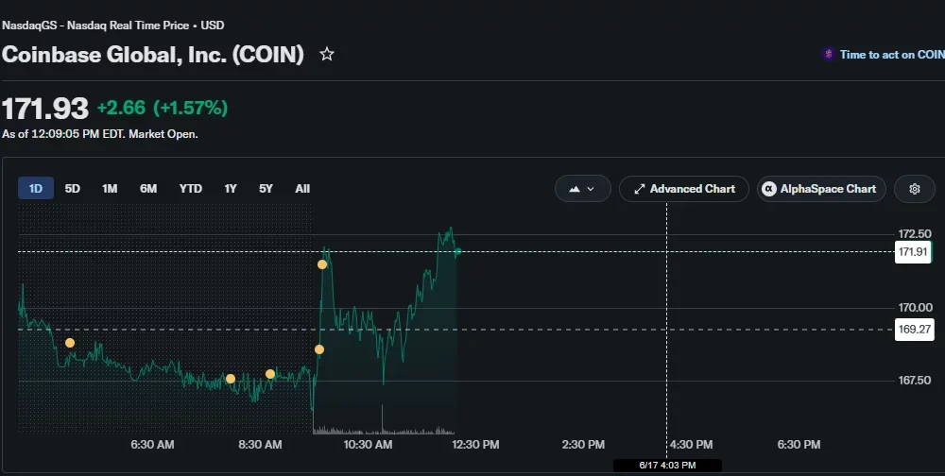Click the 10:30 AM time label
The height and width of the screenshot is (476, 945).
(368, 445)
